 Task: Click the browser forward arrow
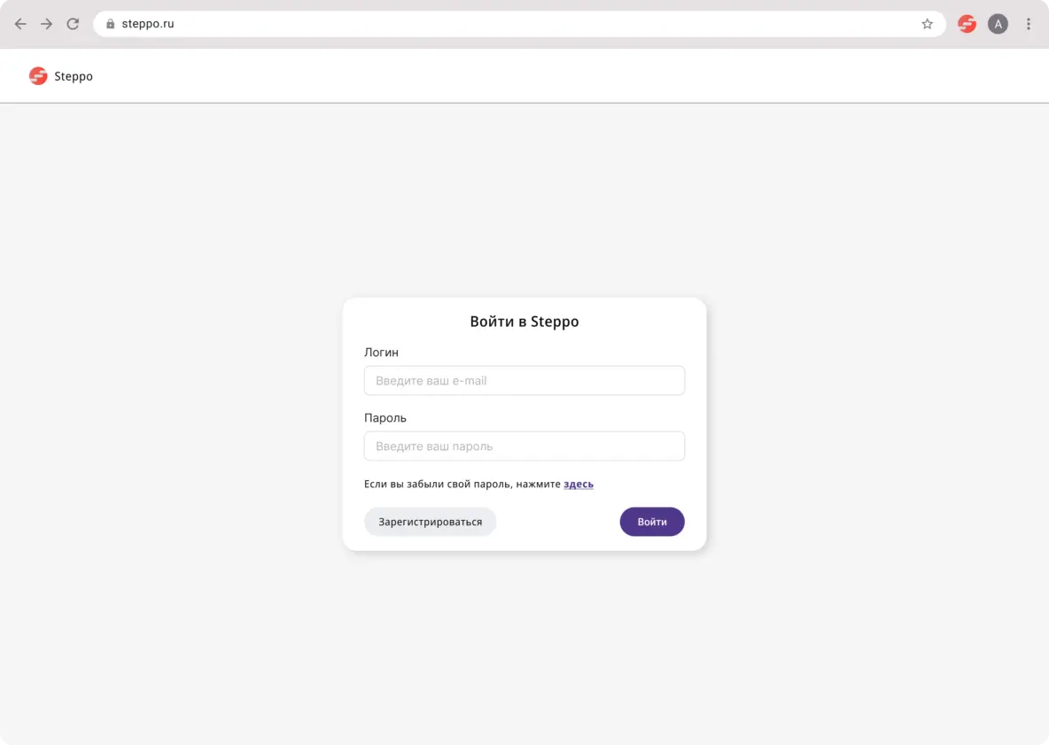[46, 24]
